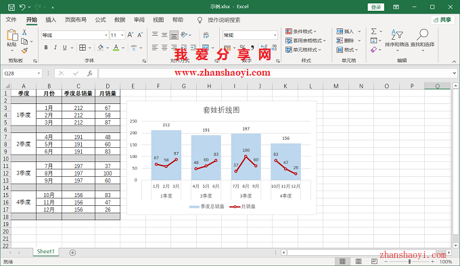The width and height of the screenshot is (460, 266).
Task: Collapse the ribbon with the arrow
Action: (454, 61)
